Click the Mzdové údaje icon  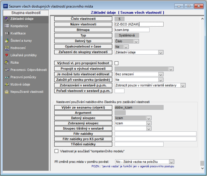click(7, 84)
